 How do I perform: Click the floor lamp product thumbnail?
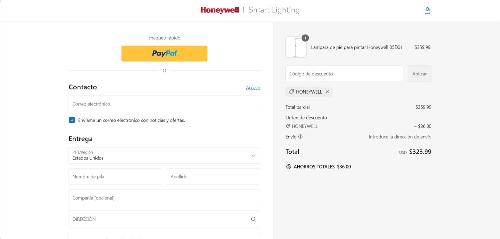click(296, 47)
